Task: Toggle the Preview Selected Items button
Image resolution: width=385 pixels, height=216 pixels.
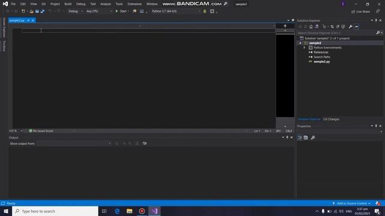Action: coord(356,26)
